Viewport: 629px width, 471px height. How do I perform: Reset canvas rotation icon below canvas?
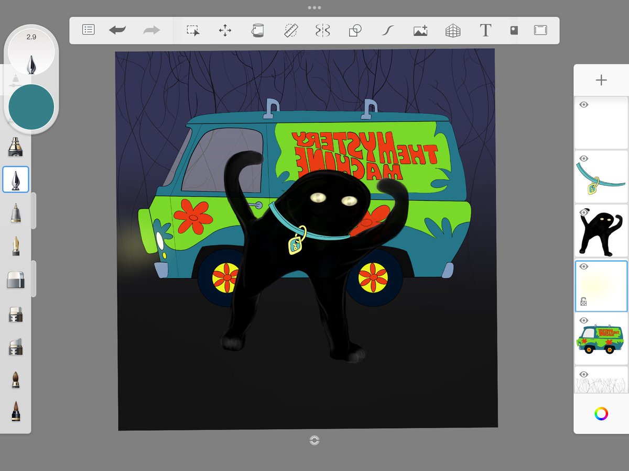coord(314,440)
